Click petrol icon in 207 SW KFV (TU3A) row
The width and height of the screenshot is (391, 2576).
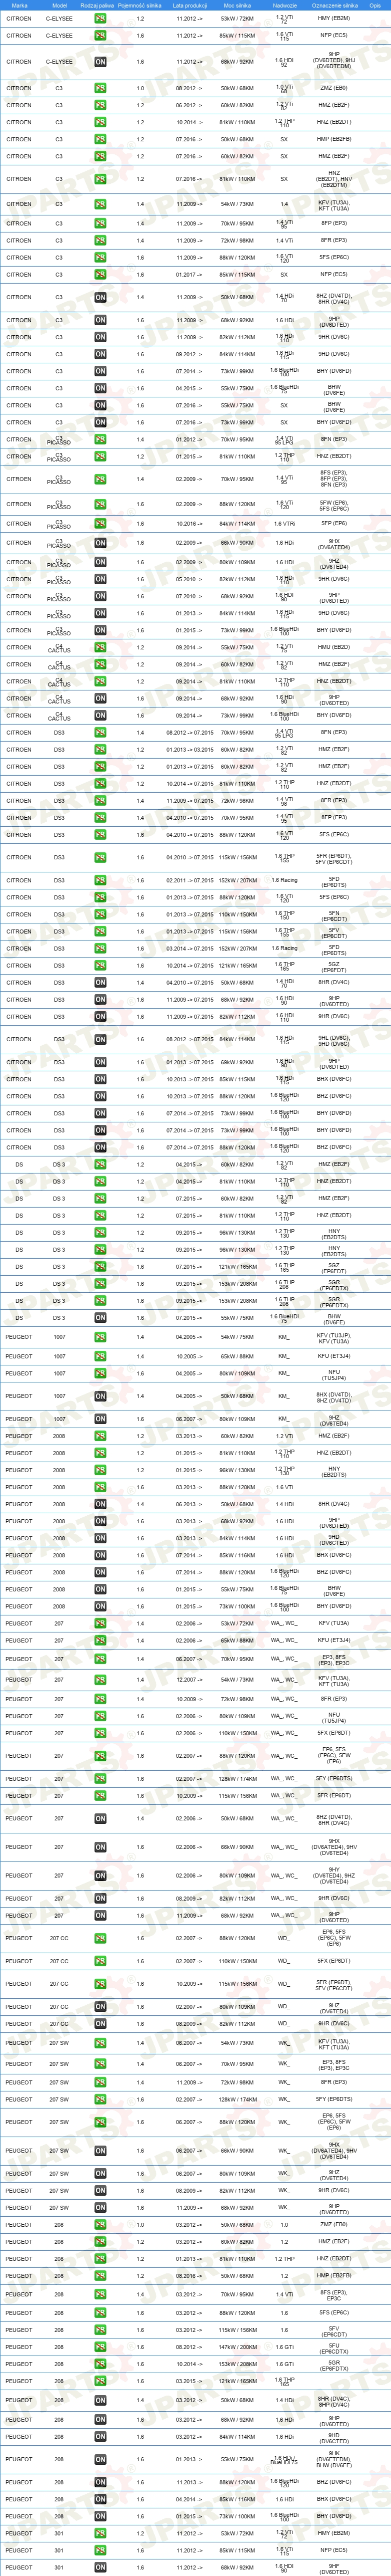click(x=99, y=2044)
